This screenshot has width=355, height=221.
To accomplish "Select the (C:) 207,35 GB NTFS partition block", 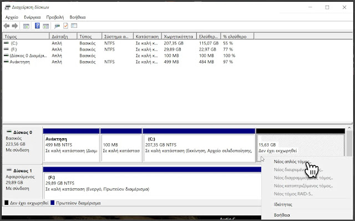I will (x=199, y=145).
